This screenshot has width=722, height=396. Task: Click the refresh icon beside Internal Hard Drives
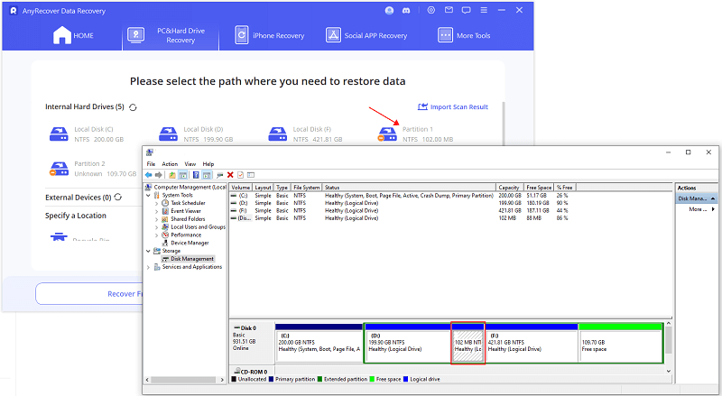(134, 107)
